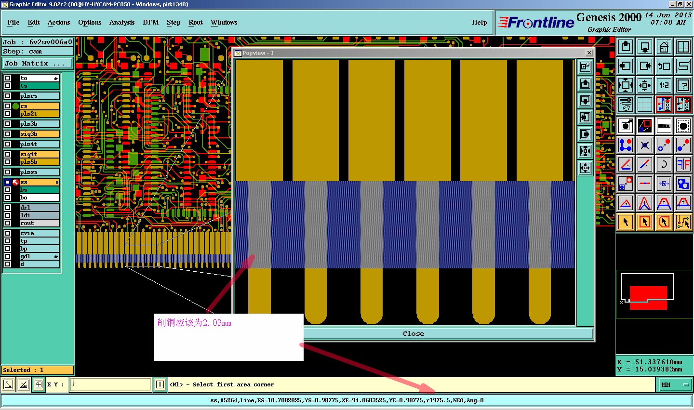The image size is (694, 410).
Task: Open the Edit menu
Action: point(34,22)
